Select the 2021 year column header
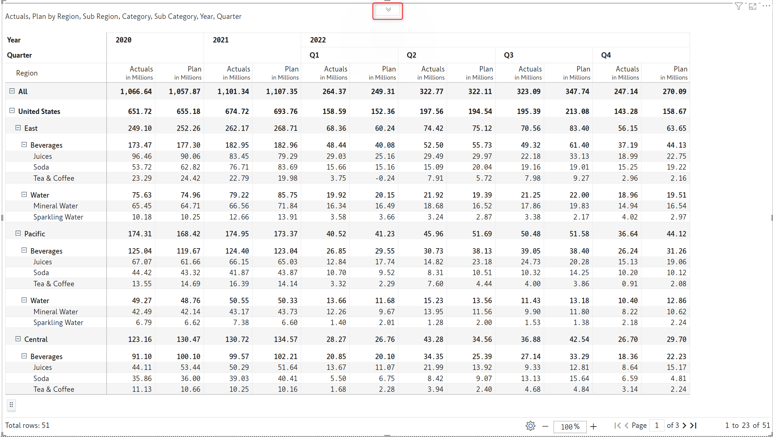 (x=221, y=40)
